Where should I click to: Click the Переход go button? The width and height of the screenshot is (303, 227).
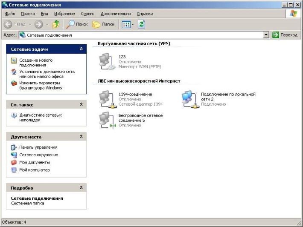click(285, 35)
